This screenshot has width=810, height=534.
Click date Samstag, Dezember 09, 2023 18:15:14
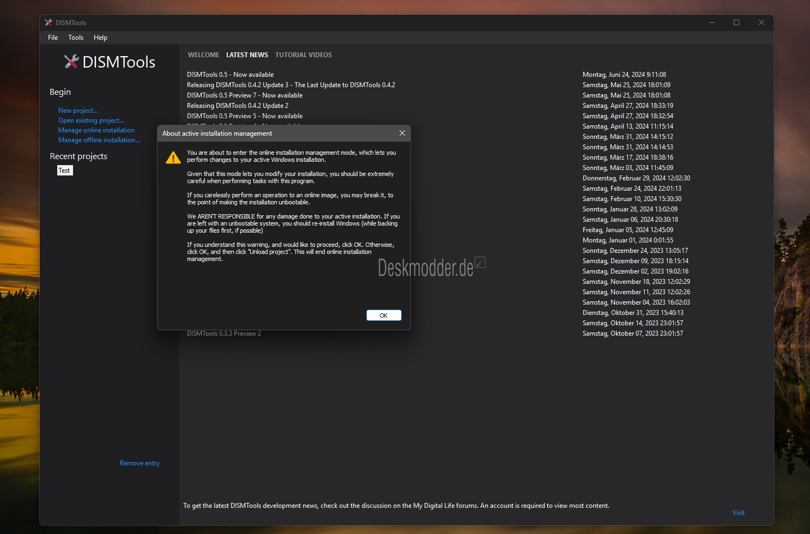pos(636,261)
